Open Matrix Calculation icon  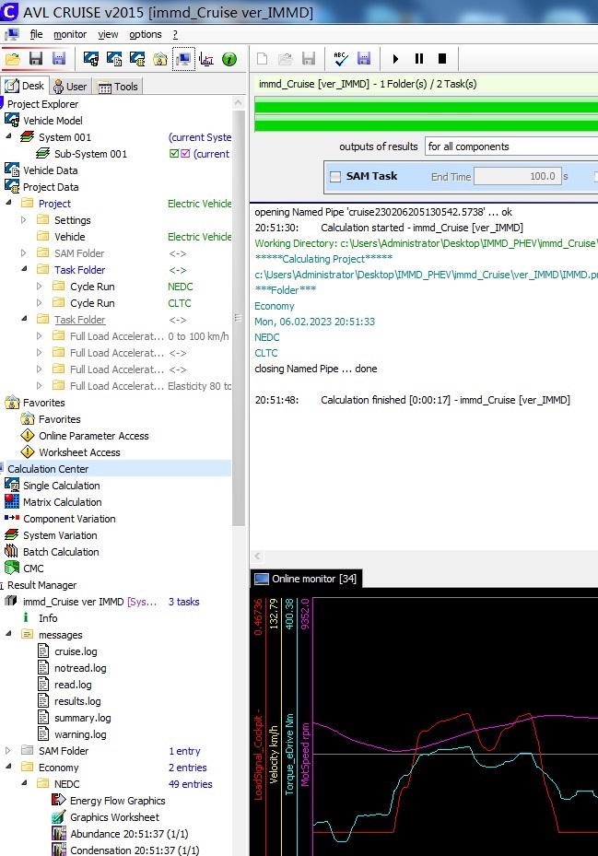[x=12, y=501]
